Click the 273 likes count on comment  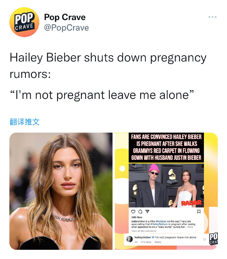pos(146,242)
